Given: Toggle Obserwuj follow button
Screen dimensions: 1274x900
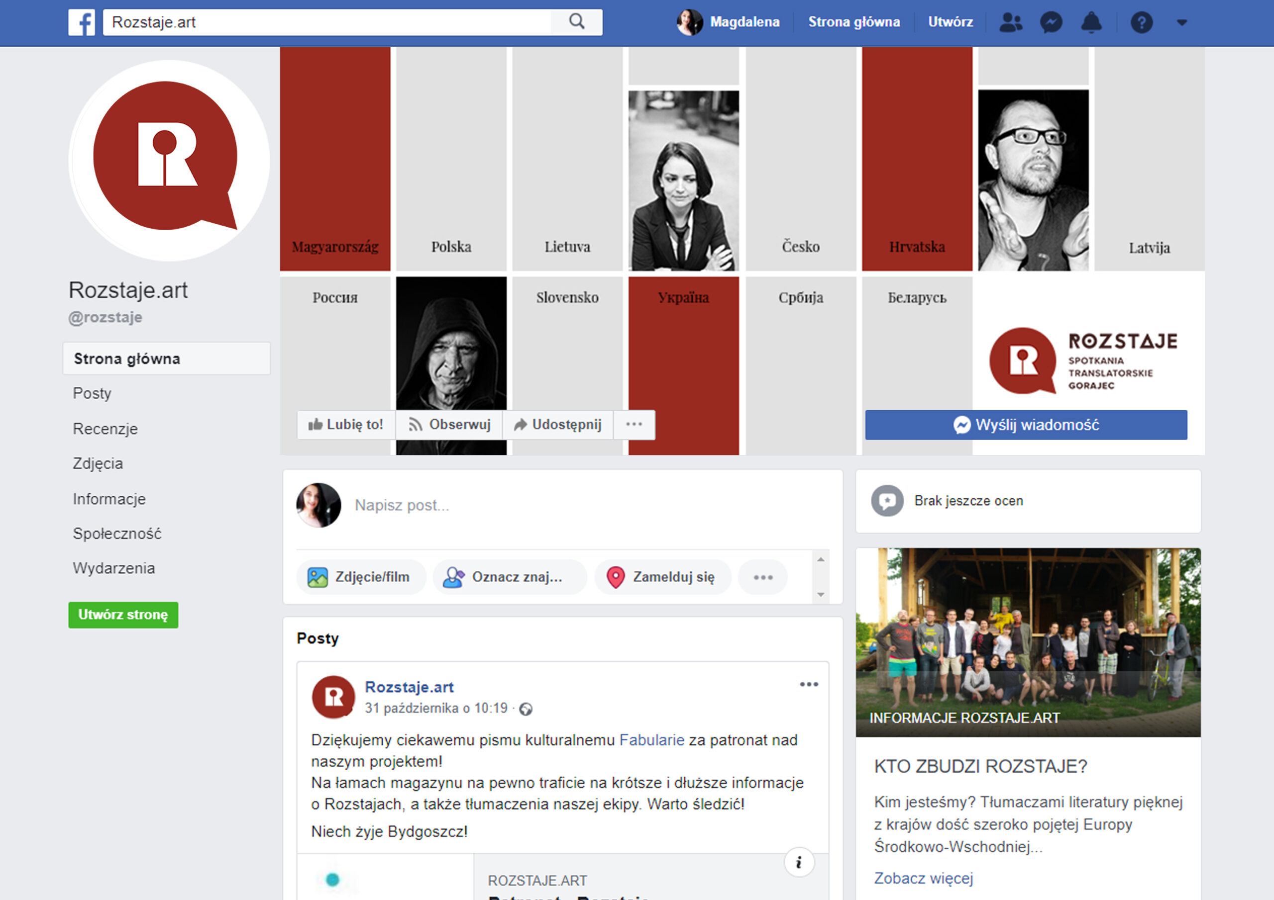Looking at the screenshot, I should pyautogui.click(x=449, y=425).
